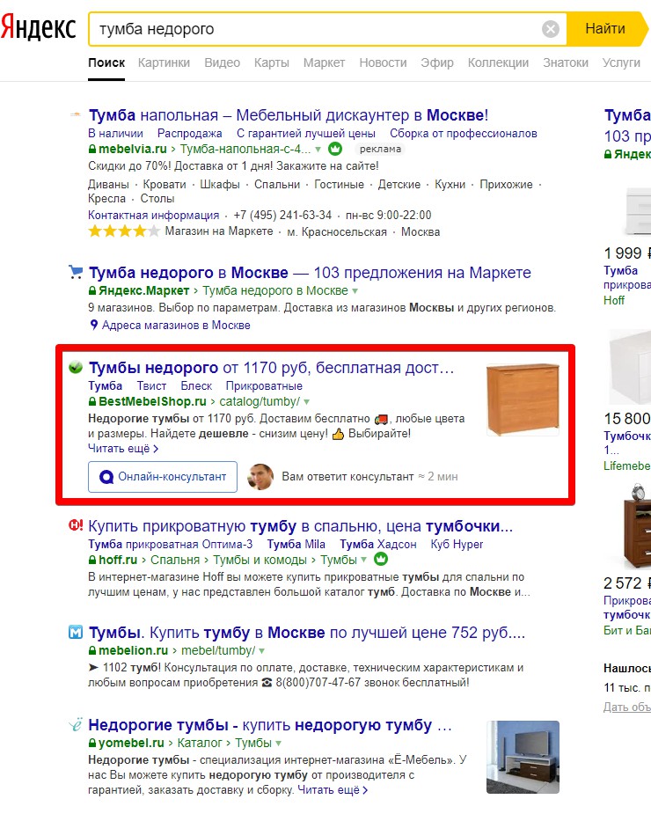Open the Hoff shop link in sidebar
651x821 pixels.
click(614, 301)
